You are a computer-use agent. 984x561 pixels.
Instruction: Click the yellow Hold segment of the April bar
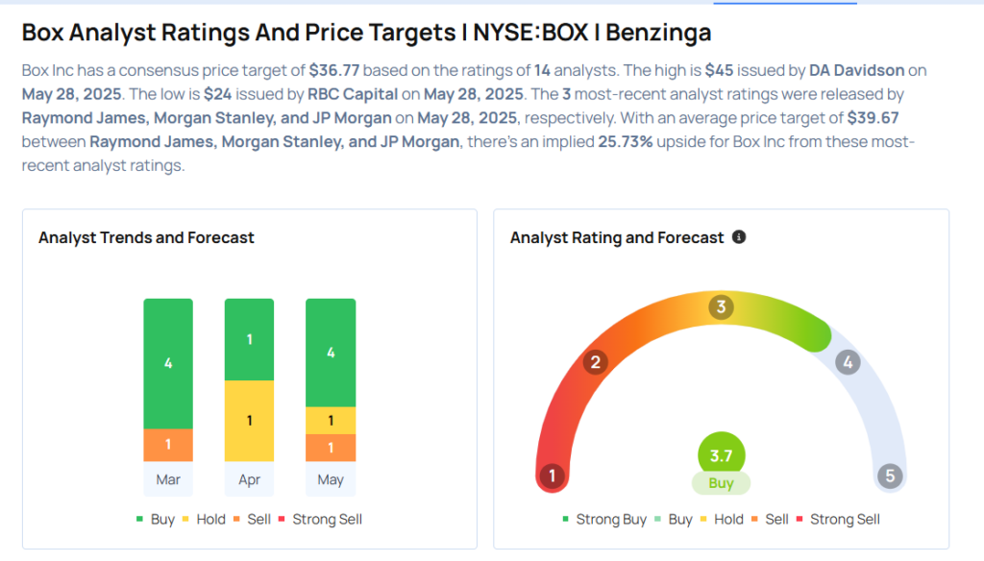pos(249,421)
